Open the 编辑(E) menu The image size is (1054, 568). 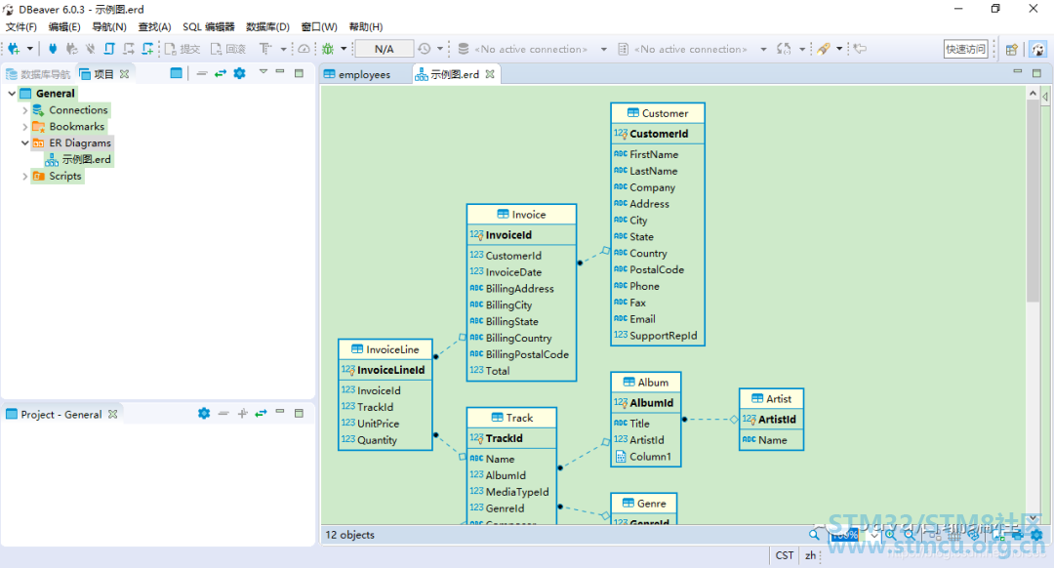[x=64, y=27]
